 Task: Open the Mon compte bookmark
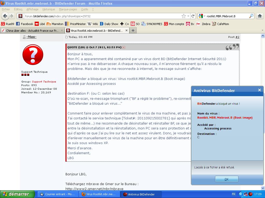click(174, 24)
